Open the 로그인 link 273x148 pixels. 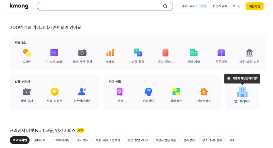236,6
